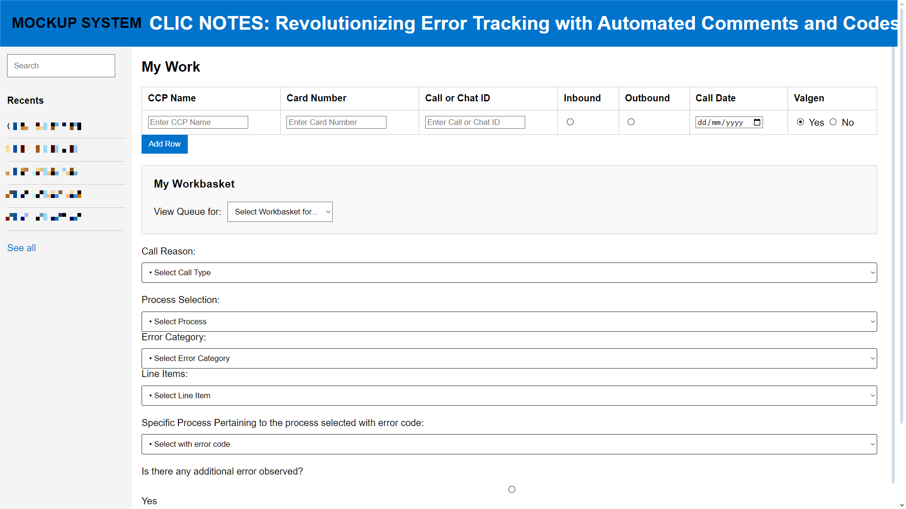This screenshot has width=906, height=509.
Task: Focus the sidebar Search field
Action: click(x=61, y=66)
